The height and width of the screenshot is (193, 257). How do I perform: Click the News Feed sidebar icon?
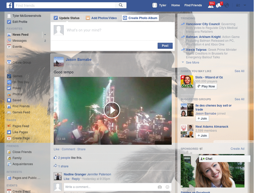9,35
